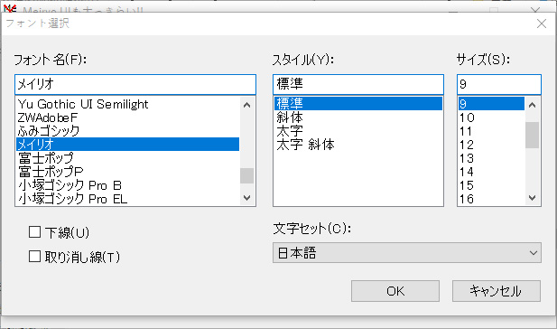This screenshot has width=557, height=329.
Task: Click the font list scroll down arrow
Action: coord(246,197)
